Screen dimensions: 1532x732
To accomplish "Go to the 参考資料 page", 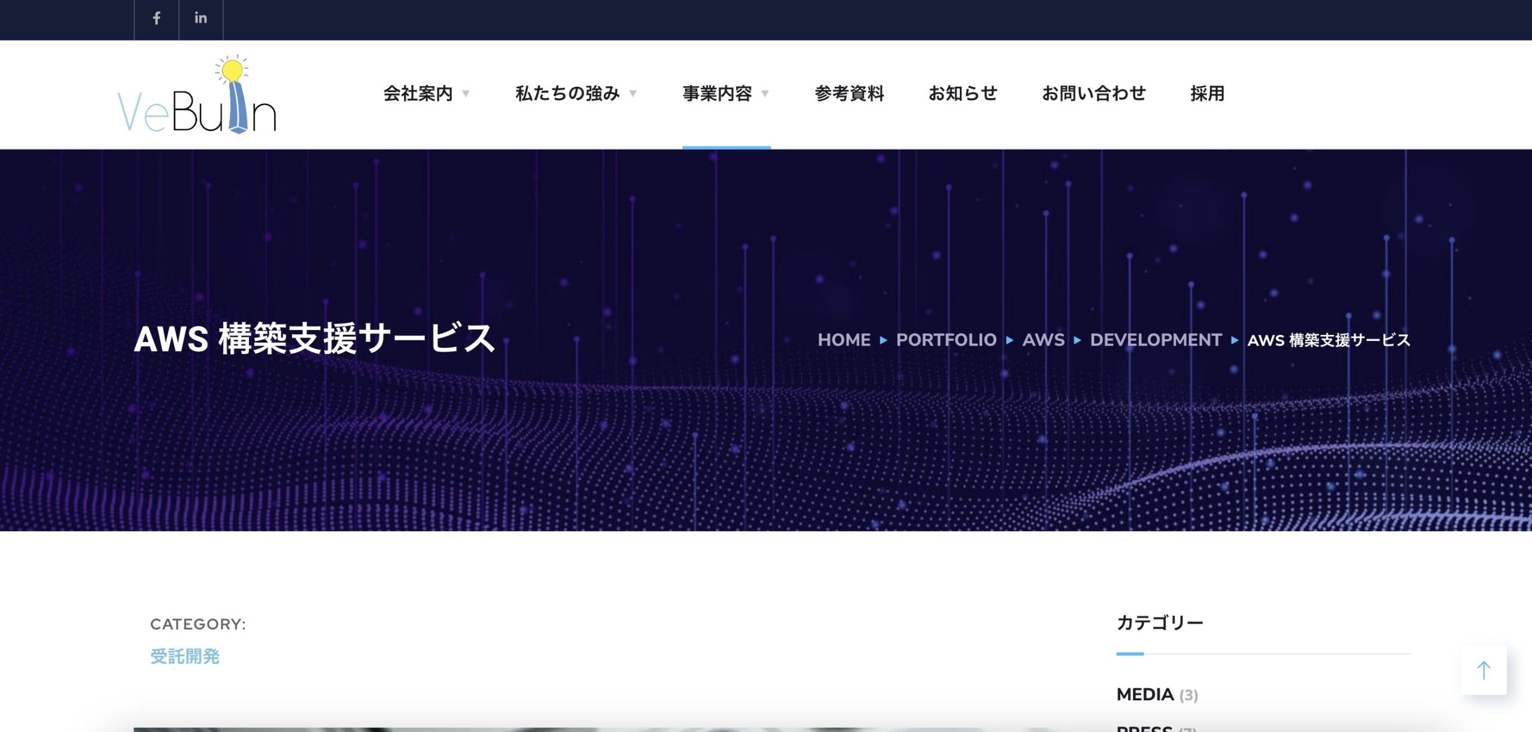I will click(849, 93).
